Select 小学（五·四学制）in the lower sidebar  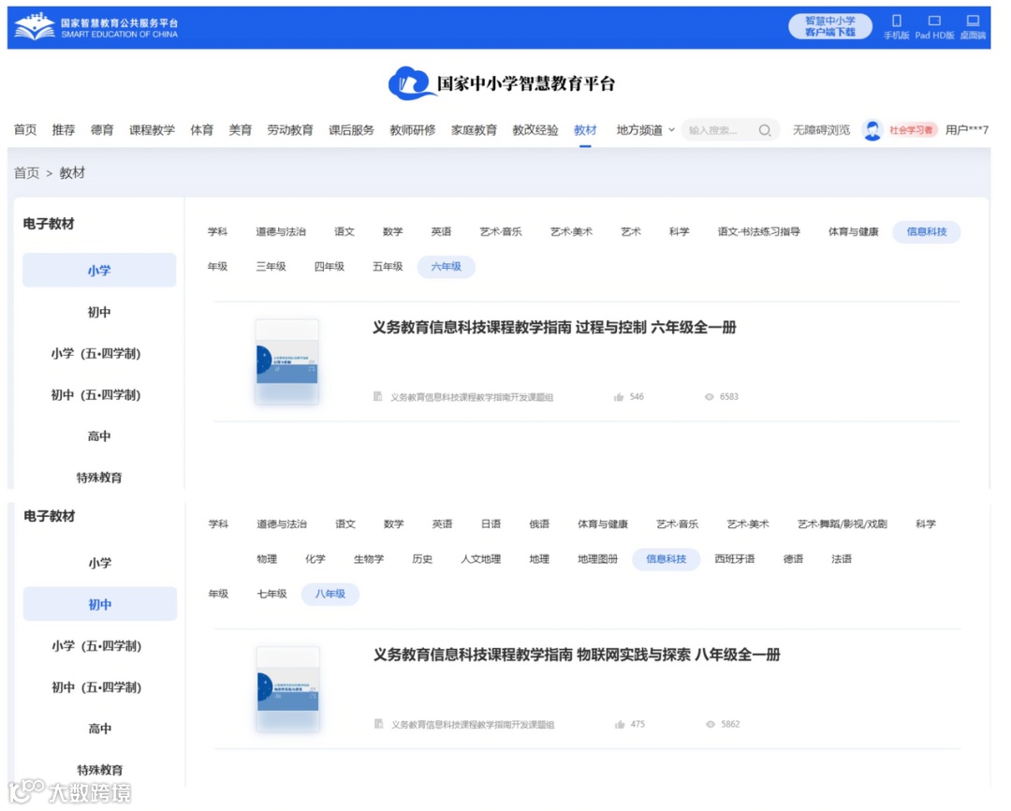[96, 646]
